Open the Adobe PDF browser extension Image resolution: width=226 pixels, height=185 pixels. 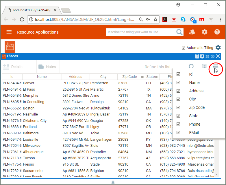click(165, 19)
